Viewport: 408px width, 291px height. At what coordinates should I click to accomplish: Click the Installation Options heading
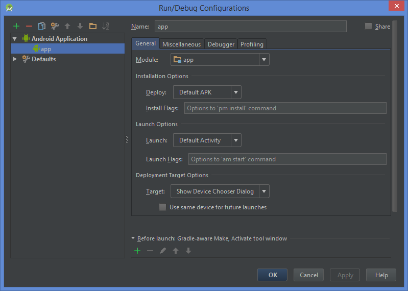coord(162,76)
